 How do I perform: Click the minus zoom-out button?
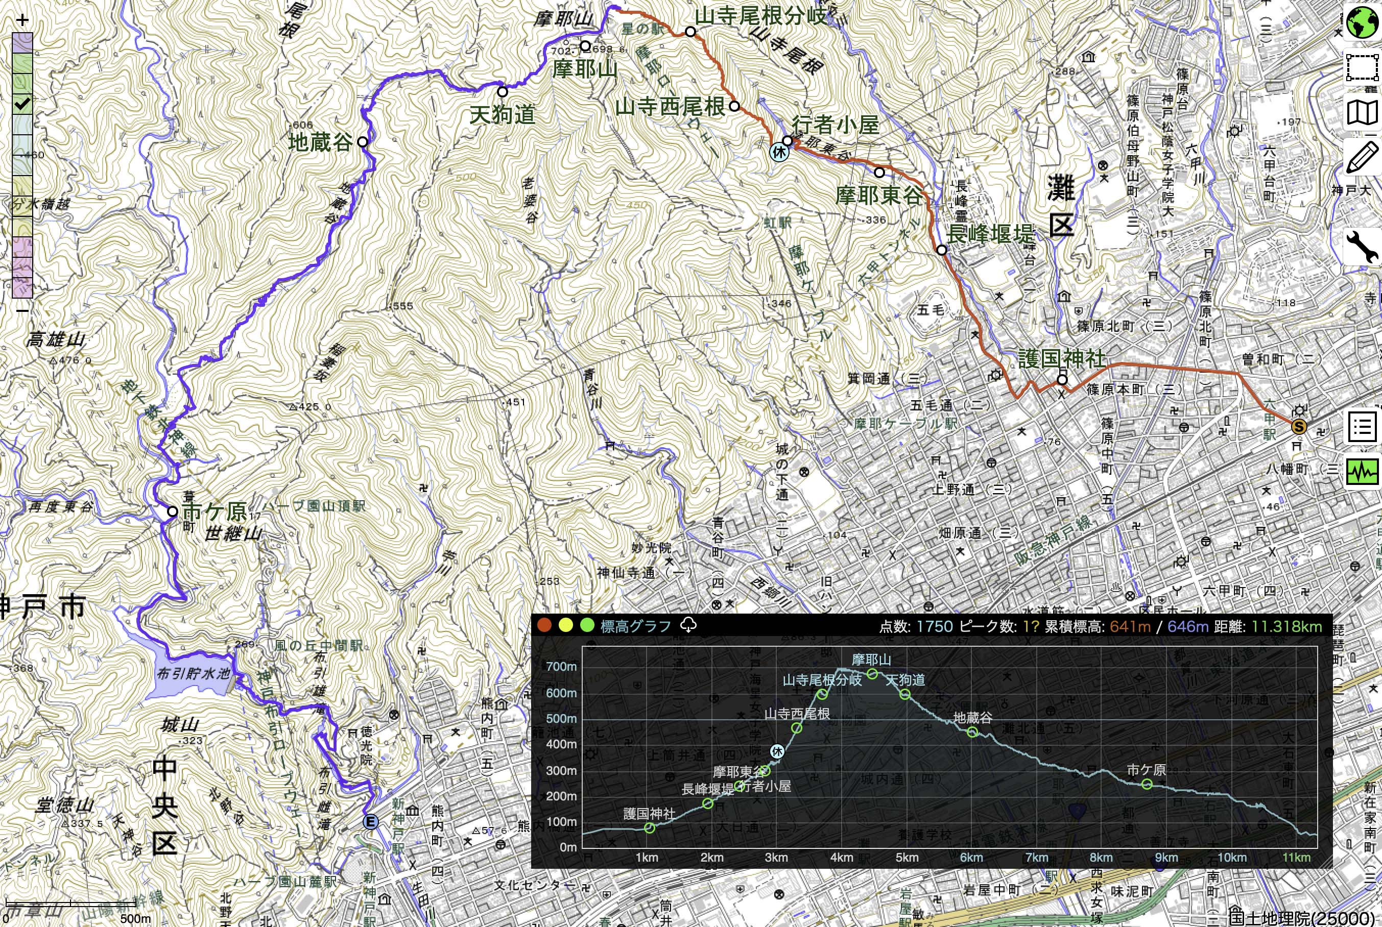[x=22, y=310]
